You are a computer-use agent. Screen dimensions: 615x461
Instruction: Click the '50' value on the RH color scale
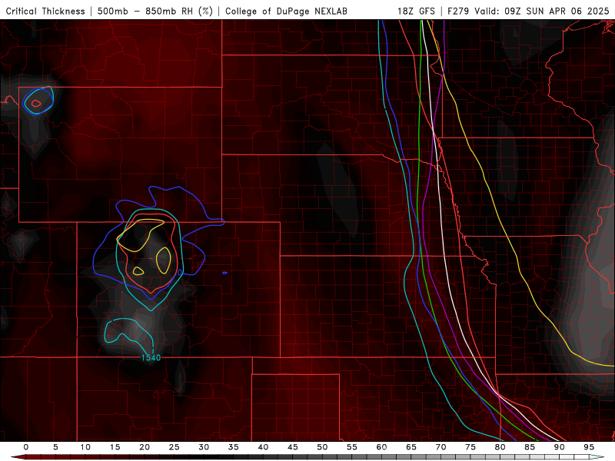(322, 447)
